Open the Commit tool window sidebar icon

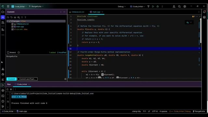point(3,17)
